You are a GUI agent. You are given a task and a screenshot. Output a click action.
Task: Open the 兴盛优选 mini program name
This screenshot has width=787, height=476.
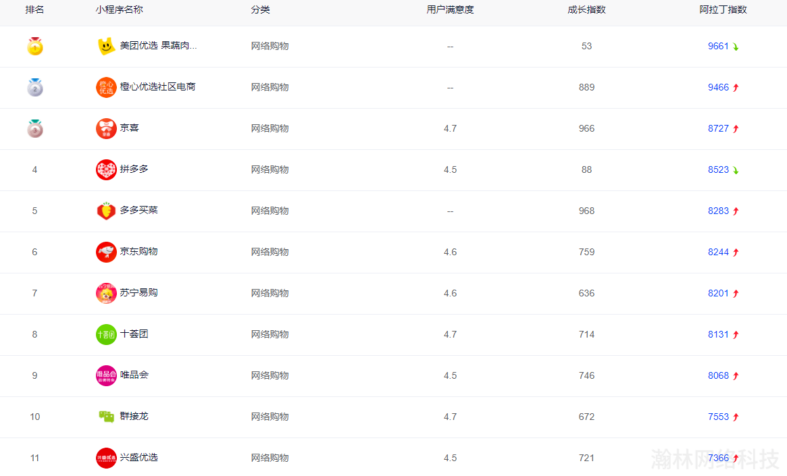138,458
